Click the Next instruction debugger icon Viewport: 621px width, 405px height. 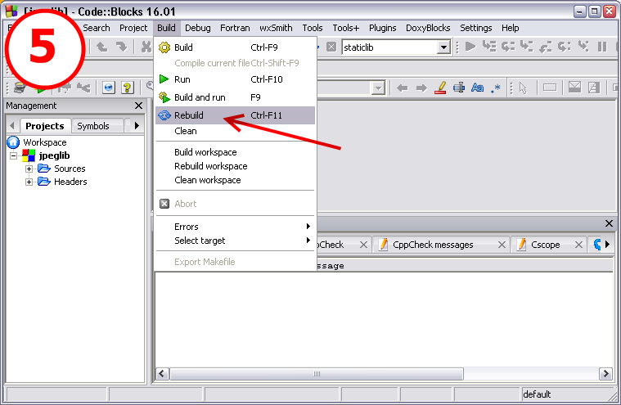(x=565, y=47)
